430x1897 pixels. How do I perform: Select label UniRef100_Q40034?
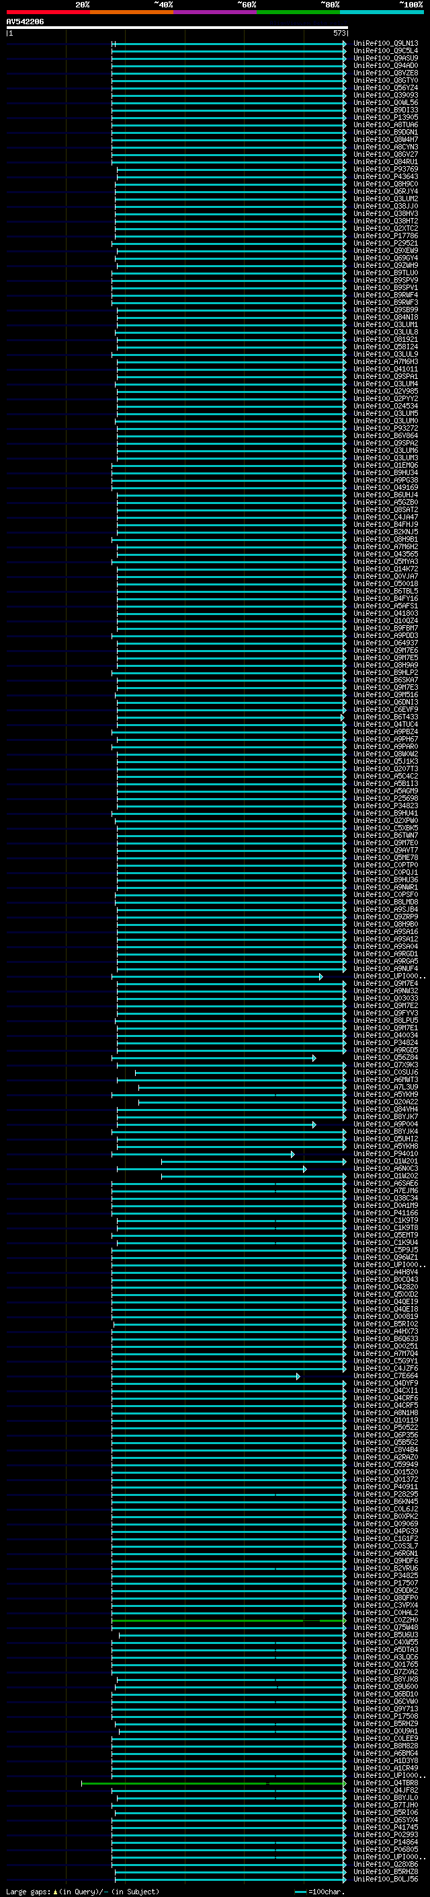click(x=386, y=1035)
